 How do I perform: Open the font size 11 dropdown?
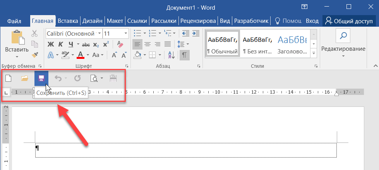(x=126, y=34)
